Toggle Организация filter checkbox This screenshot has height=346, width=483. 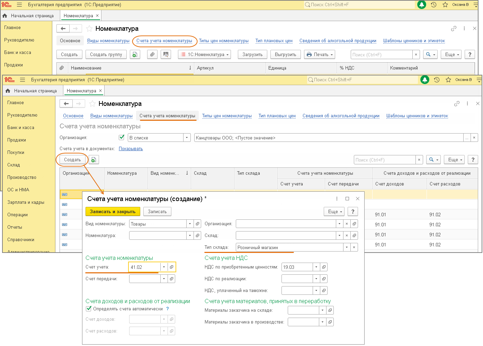[x=122, y=137]
